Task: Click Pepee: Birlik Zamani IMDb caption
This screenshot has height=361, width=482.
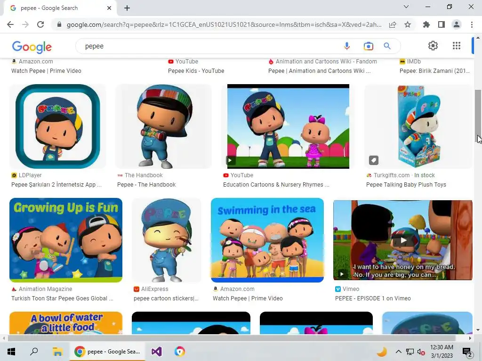Action: click(434, 71)
